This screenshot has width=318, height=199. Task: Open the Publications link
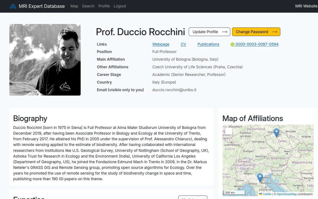208,44
